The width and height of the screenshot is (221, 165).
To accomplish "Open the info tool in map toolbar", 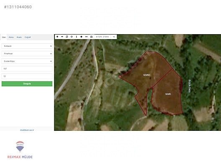I will (77, 37).
